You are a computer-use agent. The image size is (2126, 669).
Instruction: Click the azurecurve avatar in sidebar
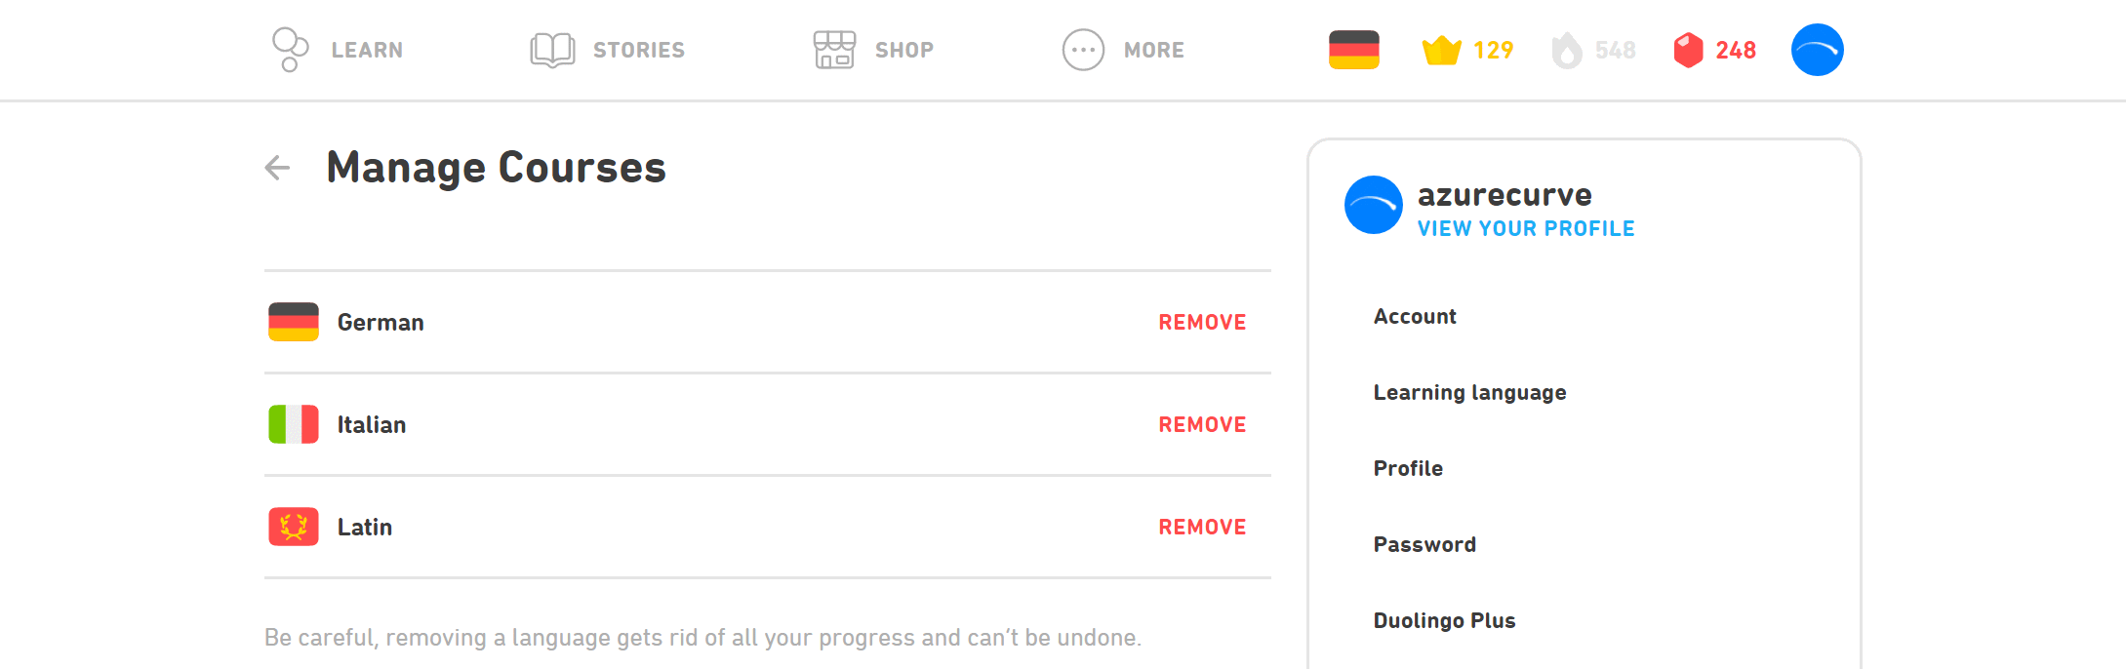1373,205
